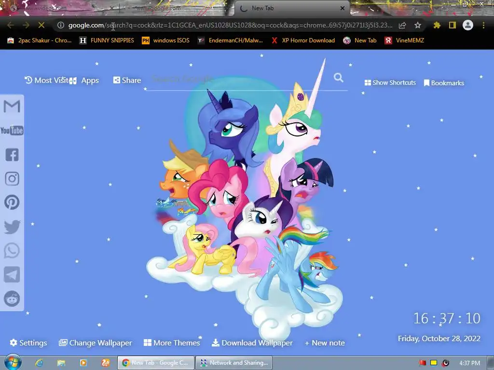Open Most Visited list
This screenshot has height=370, width=494.
47,80
